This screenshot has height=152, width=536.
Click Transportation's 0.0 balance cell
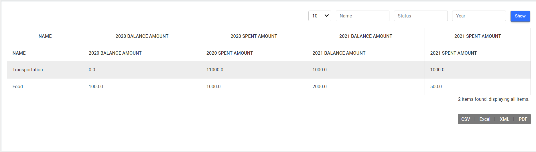click(92, 70)
